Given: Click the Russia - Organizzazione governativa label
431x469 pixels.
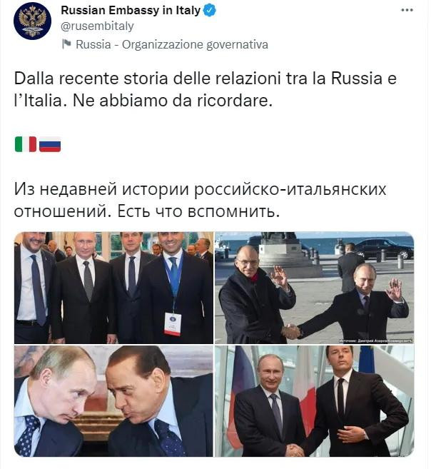Looking at the screenshot, I should point(172,44).
